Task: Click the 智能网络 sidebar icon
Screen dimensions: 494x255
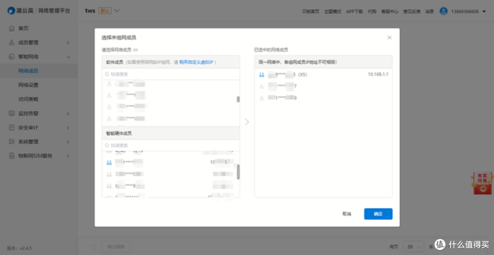Action: coord(11,57)
